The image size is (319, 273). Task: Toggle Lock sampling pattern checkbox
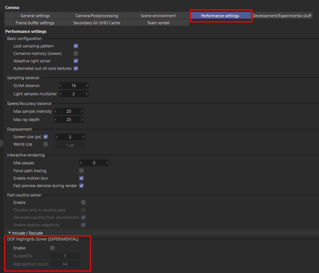tap(76, 46)
